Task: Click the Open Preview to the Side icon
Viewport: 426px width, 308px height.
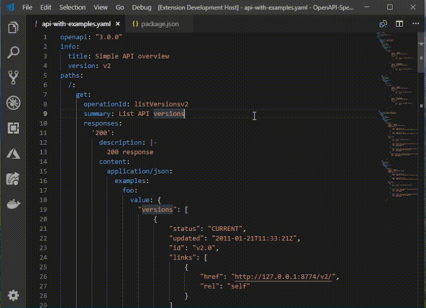Action: [x=383, y=23]
